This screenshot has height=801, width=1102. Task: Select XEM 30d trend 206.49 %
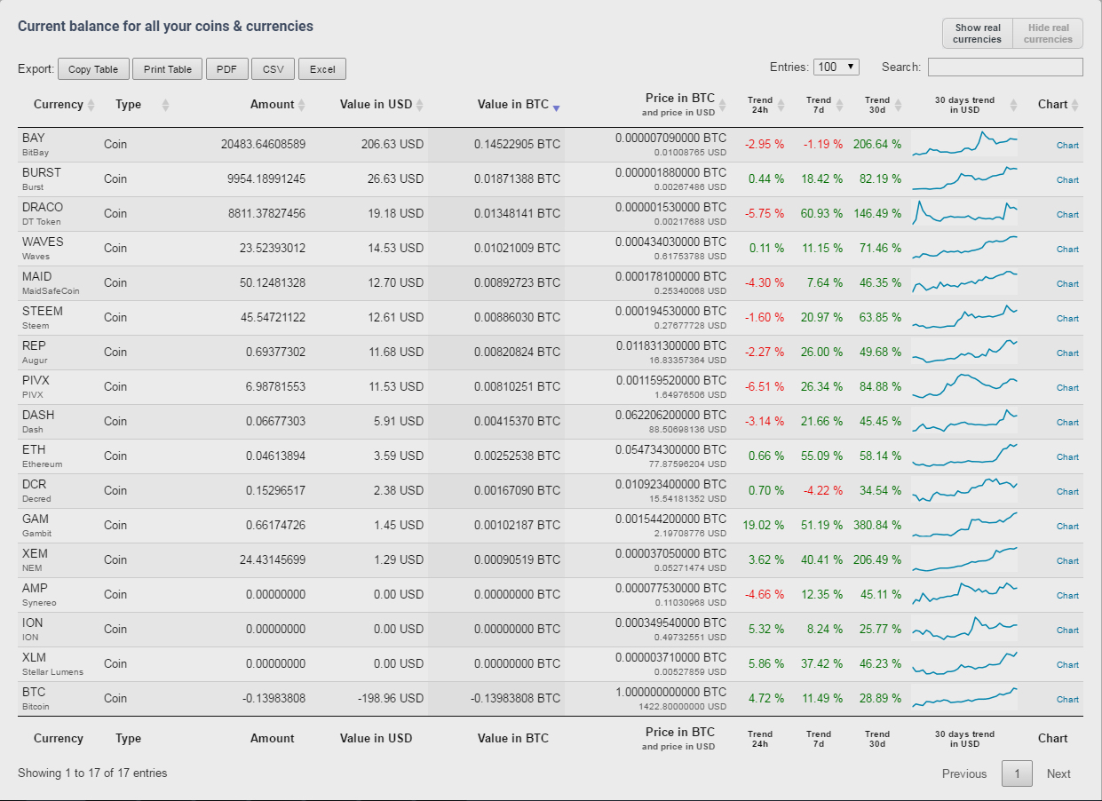[876, 559]
